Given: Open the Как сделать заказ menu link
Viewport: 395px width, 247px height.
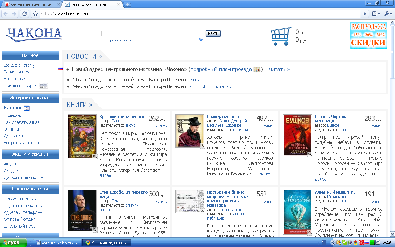Looking at the screenshot, I should [x=22, y=122].
